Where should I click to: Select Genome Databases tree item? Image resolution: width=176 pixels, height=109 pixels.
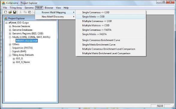(22, 30)
